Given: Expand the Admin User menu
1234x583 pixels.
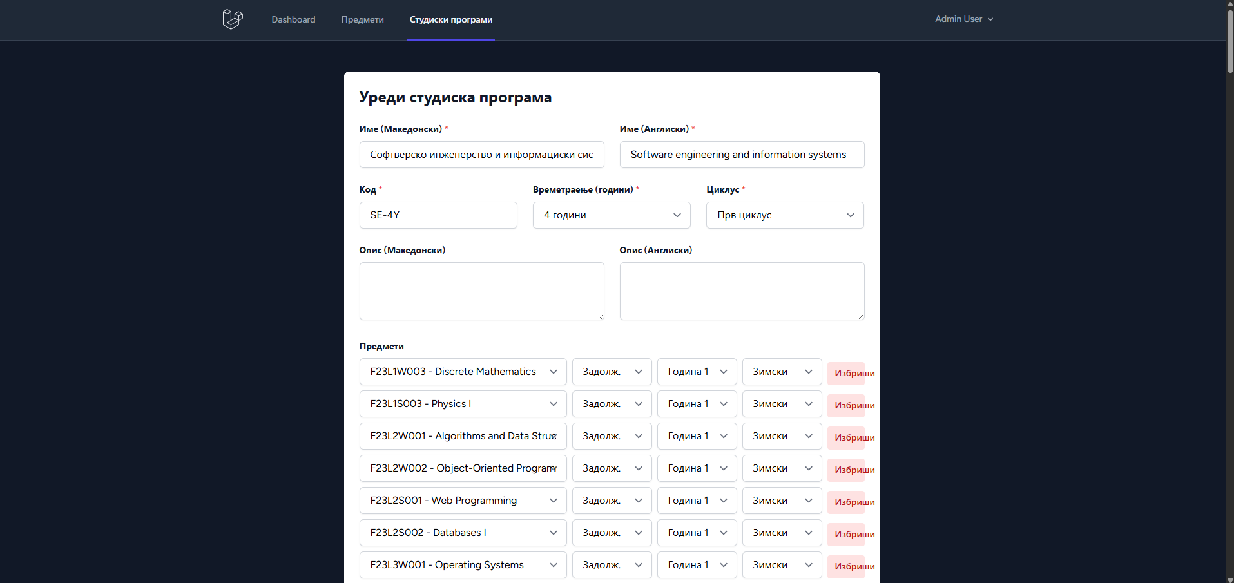Looking at the screenshot, I should click(963, 19).
